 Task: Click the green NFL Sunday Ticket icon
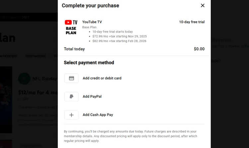click(x=24, y=79)
